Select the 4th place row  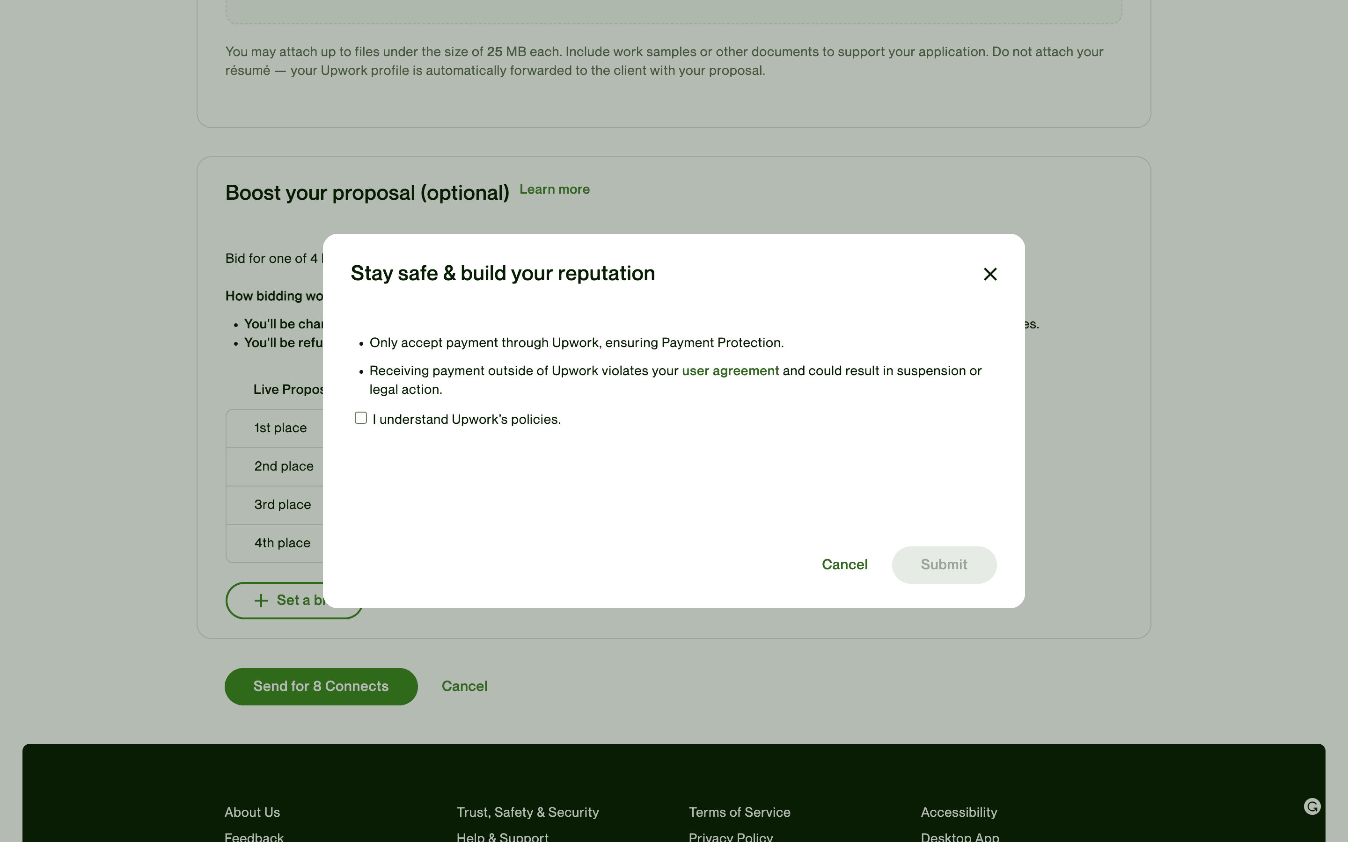coord(275,543)
